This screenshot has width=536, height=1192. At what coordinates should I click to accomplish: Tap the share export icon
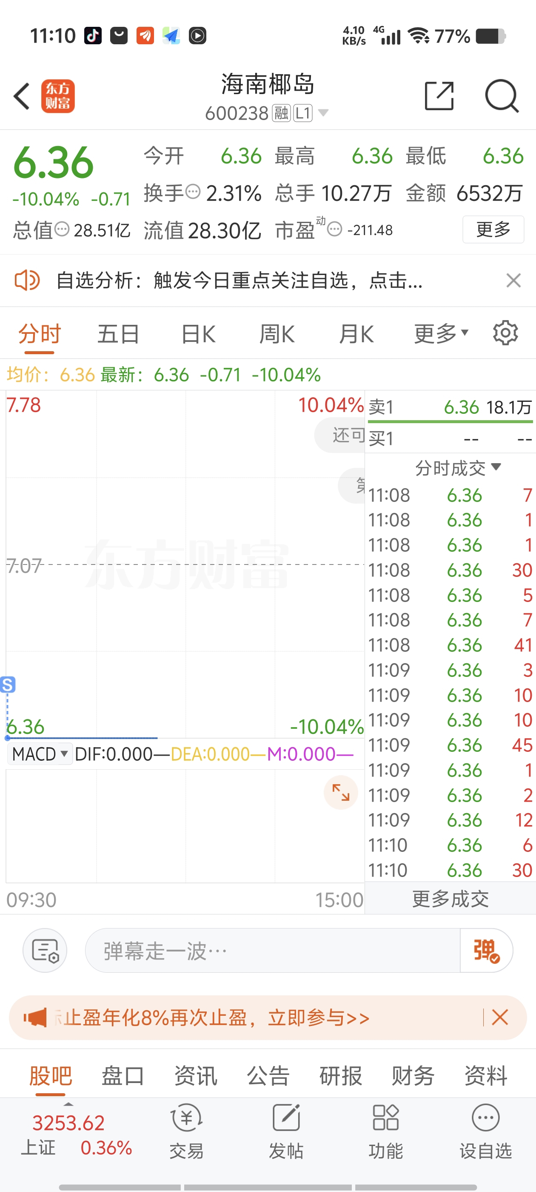point(439,96)
